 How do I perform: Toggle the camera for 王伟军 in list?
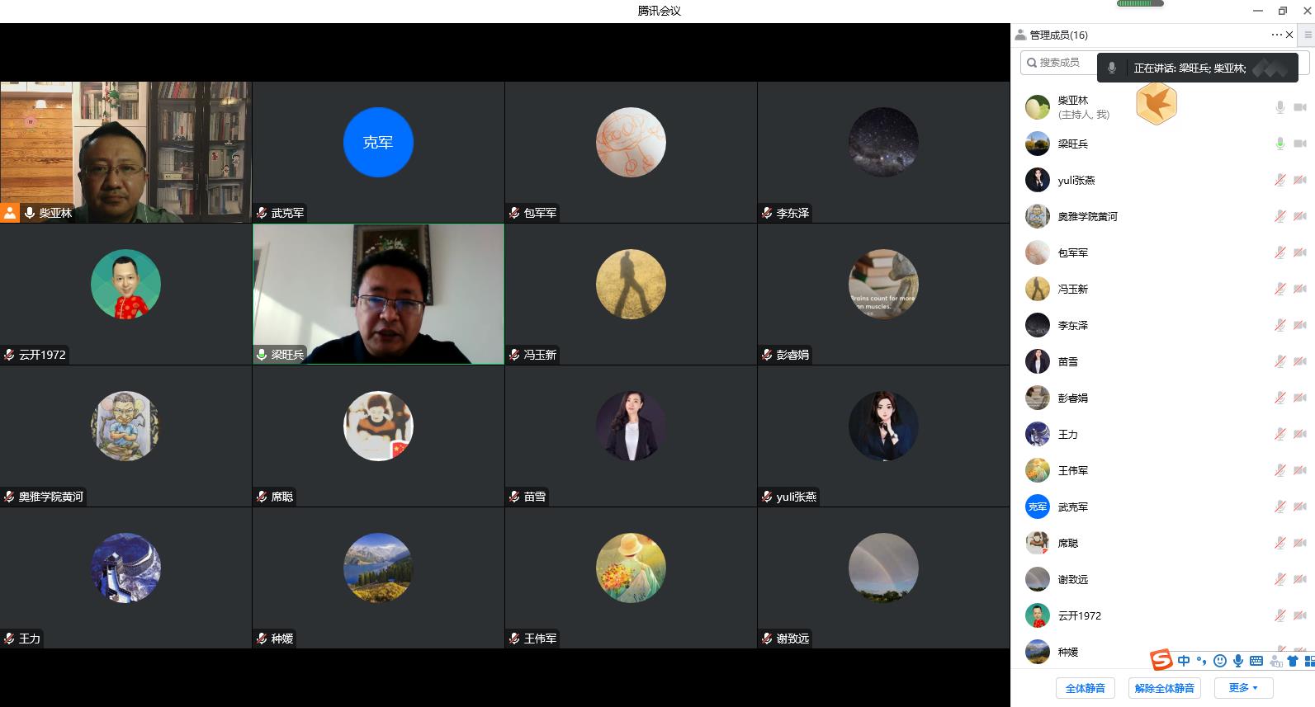(x=1300, y=470)
